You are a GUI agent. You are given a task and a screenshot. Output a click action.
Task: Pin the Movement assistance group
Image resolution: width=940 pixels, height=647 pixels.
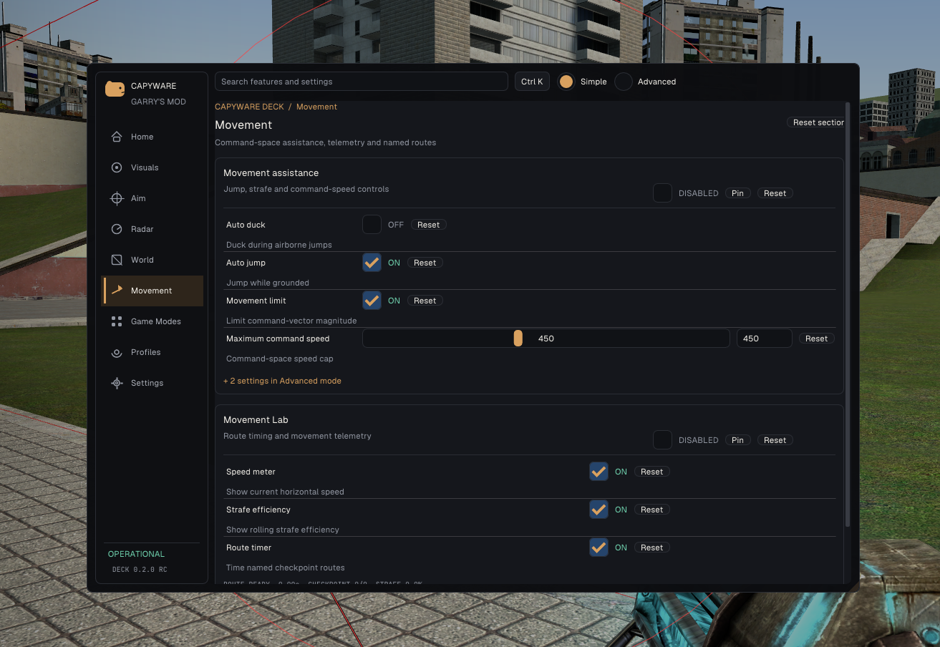click(737, 193)
